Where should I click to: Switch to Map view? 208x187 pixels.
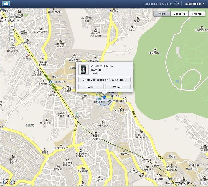[162, 14]
